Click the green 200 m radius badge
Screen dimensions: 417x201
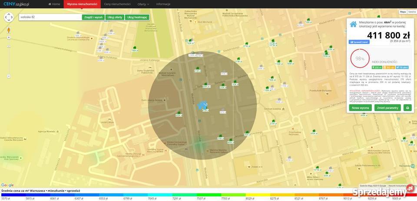pos(377,68)
